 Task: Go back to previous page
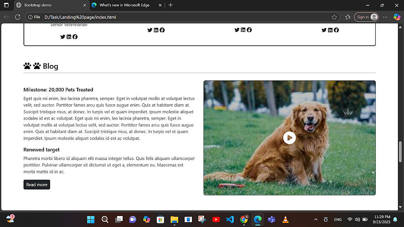point(6,17)
